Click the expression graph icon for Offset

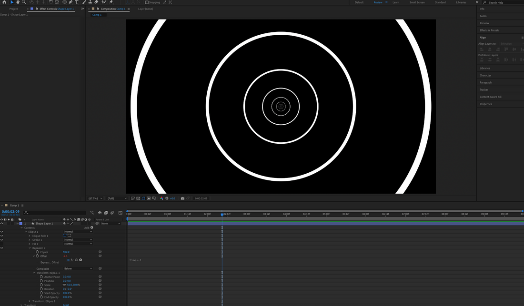point(72,260)
